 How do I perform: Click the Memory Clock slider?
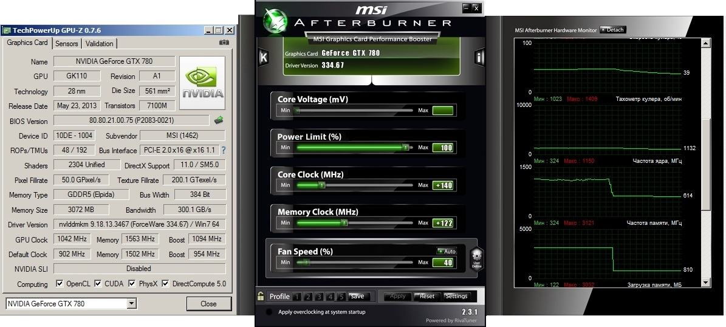point(354,223)
